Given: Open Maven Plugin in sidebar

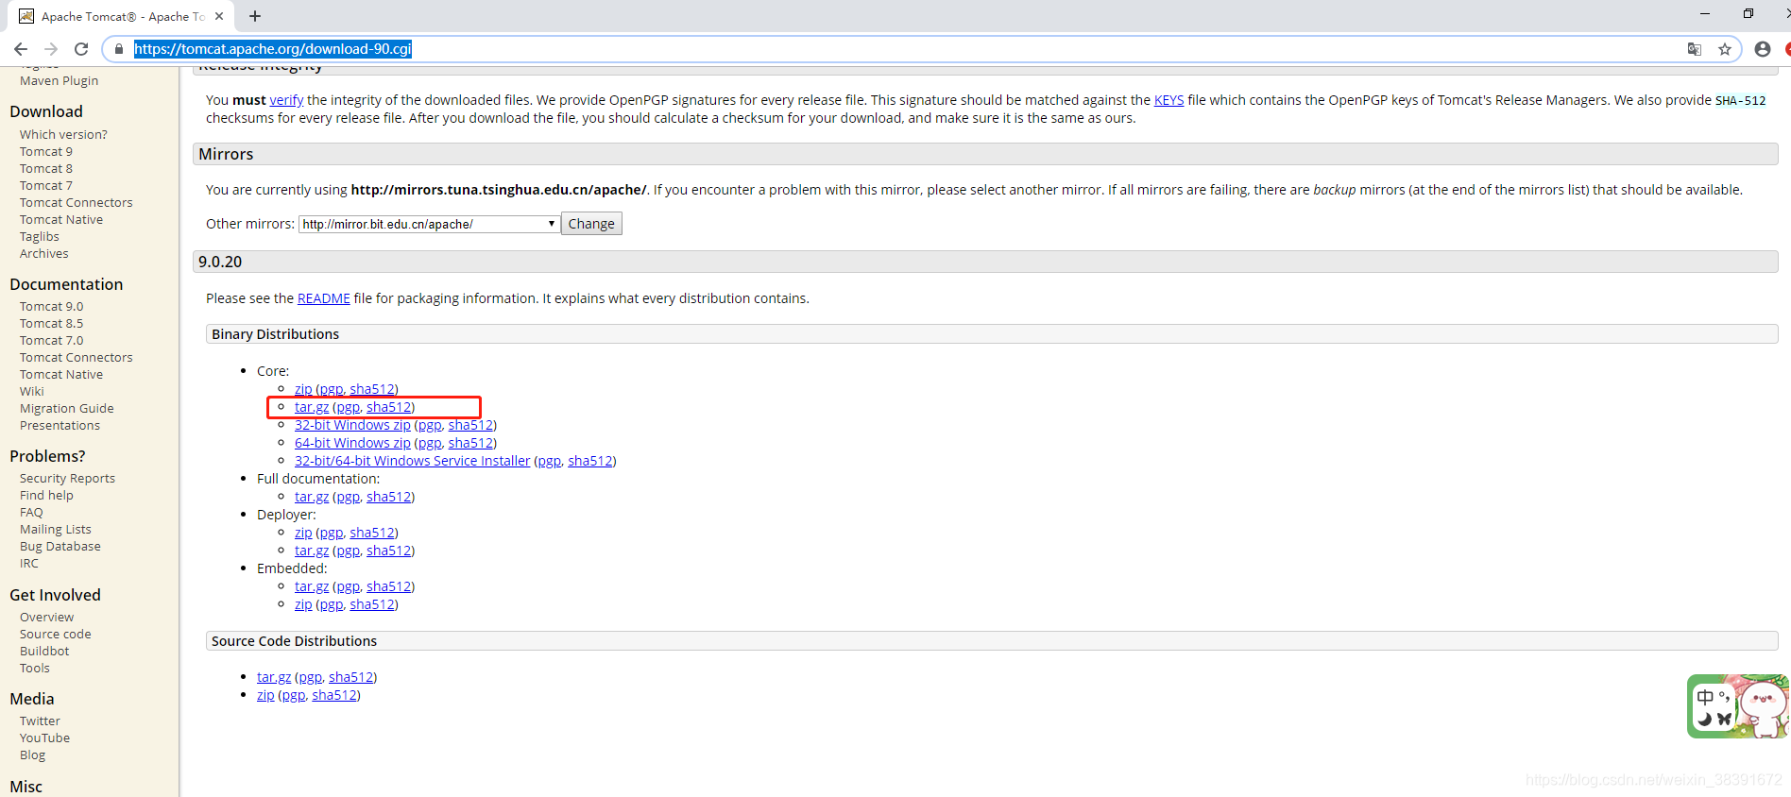Looking at the screenshot, I should point(59,81).
